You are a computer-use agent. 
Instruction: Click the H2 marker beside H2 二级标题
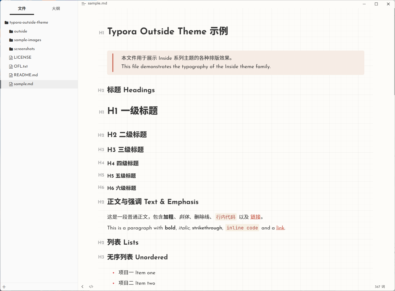click(101, 135)
